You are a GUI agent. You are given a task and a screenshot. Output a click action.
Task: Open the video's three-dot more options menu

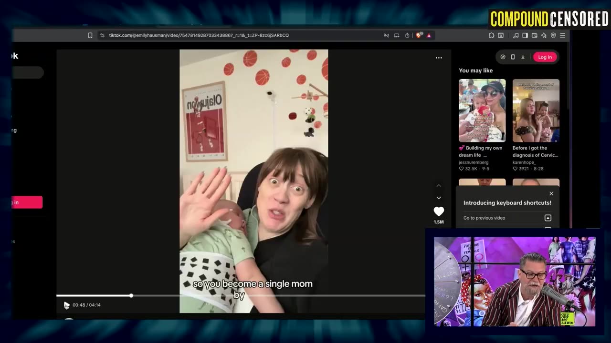pyautogui.click(x=439, y=58)
